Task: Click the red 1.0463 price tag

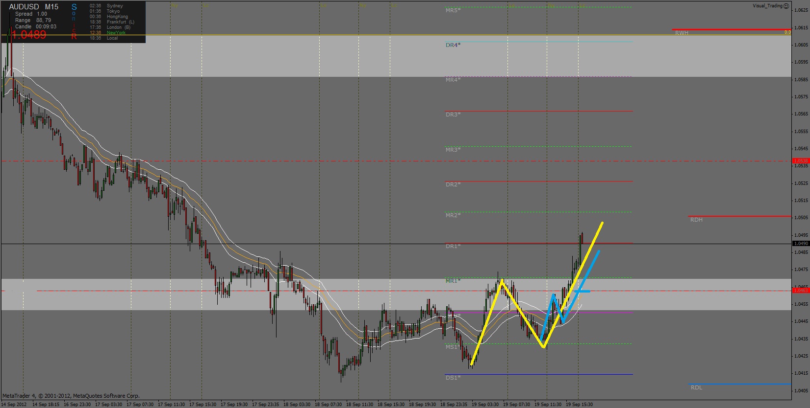Action: [x=801, y=291]
